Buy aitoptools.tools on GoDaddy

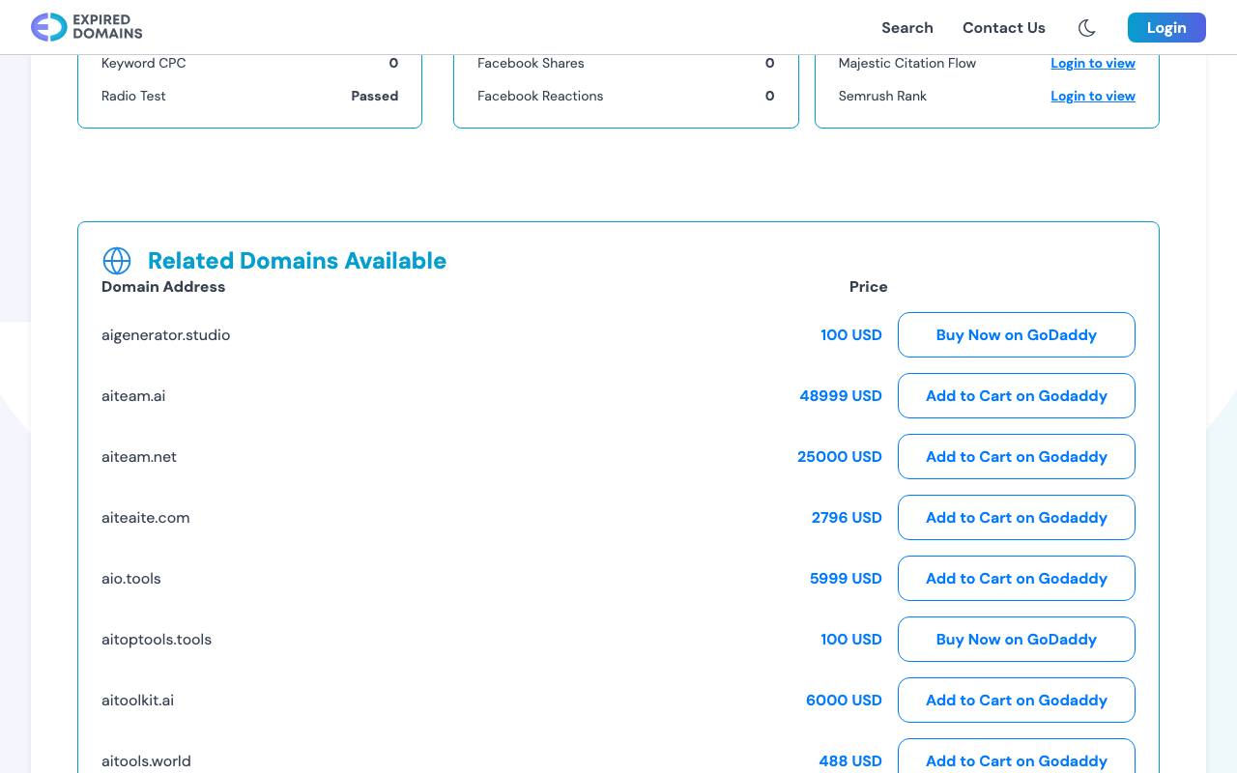tap(1017, 640)
